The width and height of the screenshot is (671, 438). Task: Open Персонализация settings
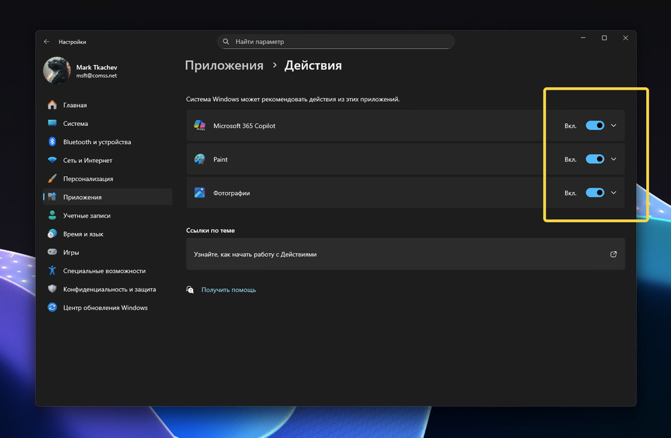point(108,178)
